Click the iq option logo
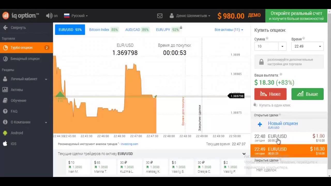Viewport: 331px width, 186px height. [21, 16]
